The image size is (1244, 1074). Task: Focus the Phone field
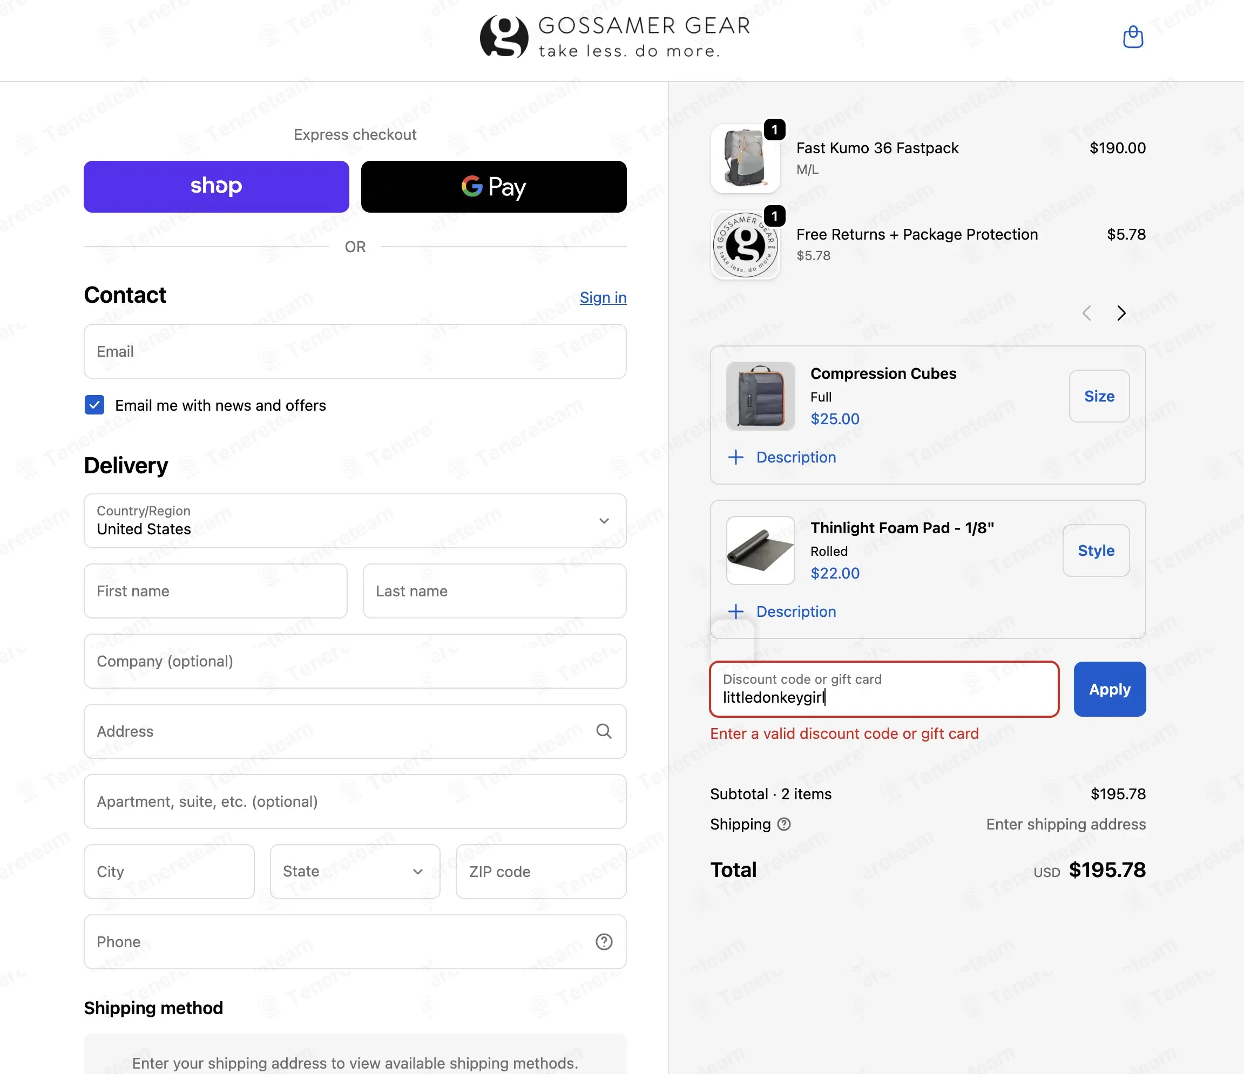coord(355,941)
